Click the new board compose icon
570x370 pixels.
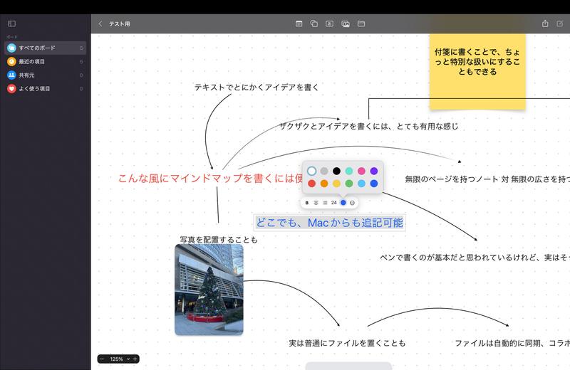click(x=560, y=23)
